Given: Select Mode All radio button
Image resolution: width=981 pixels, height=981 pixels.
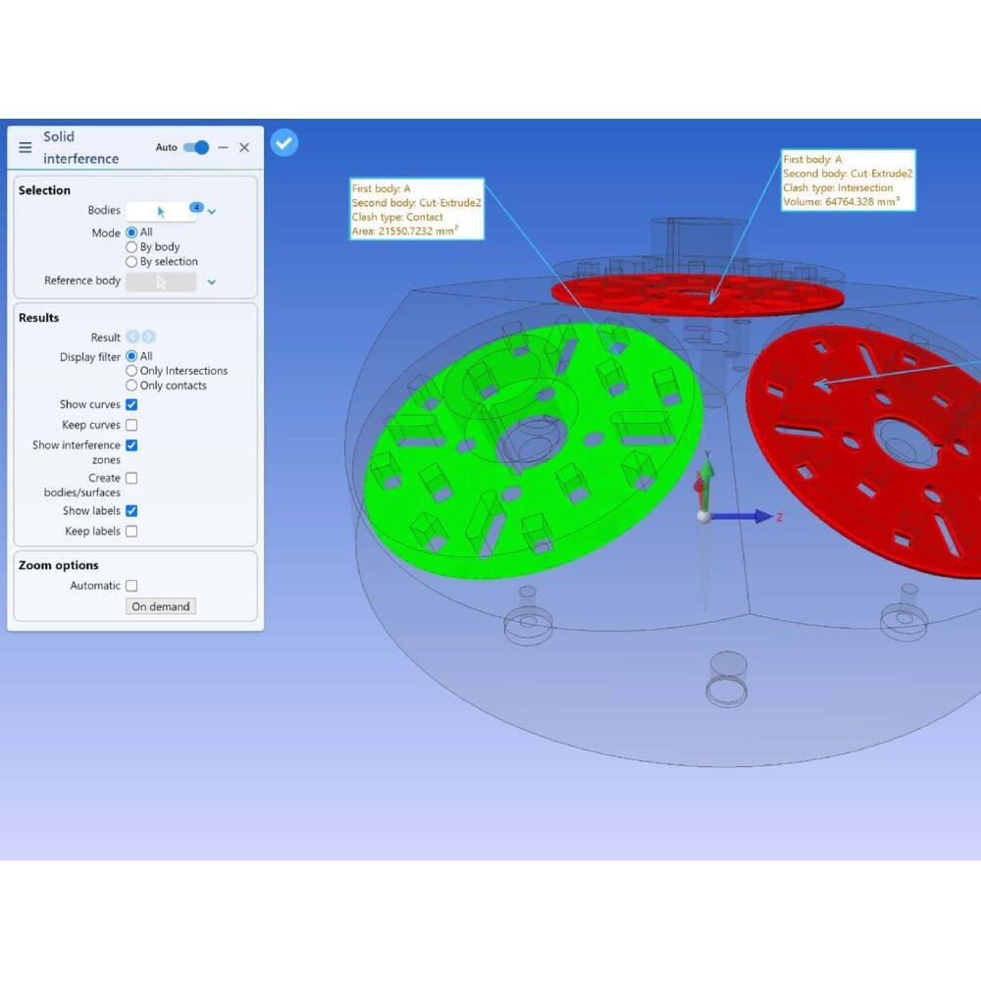Looking at the screenshot, I should point(131,232).
